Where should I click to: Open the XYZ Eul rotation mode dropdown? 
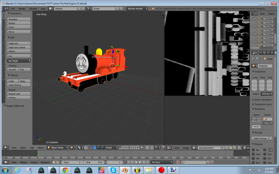tap(266, 94)
